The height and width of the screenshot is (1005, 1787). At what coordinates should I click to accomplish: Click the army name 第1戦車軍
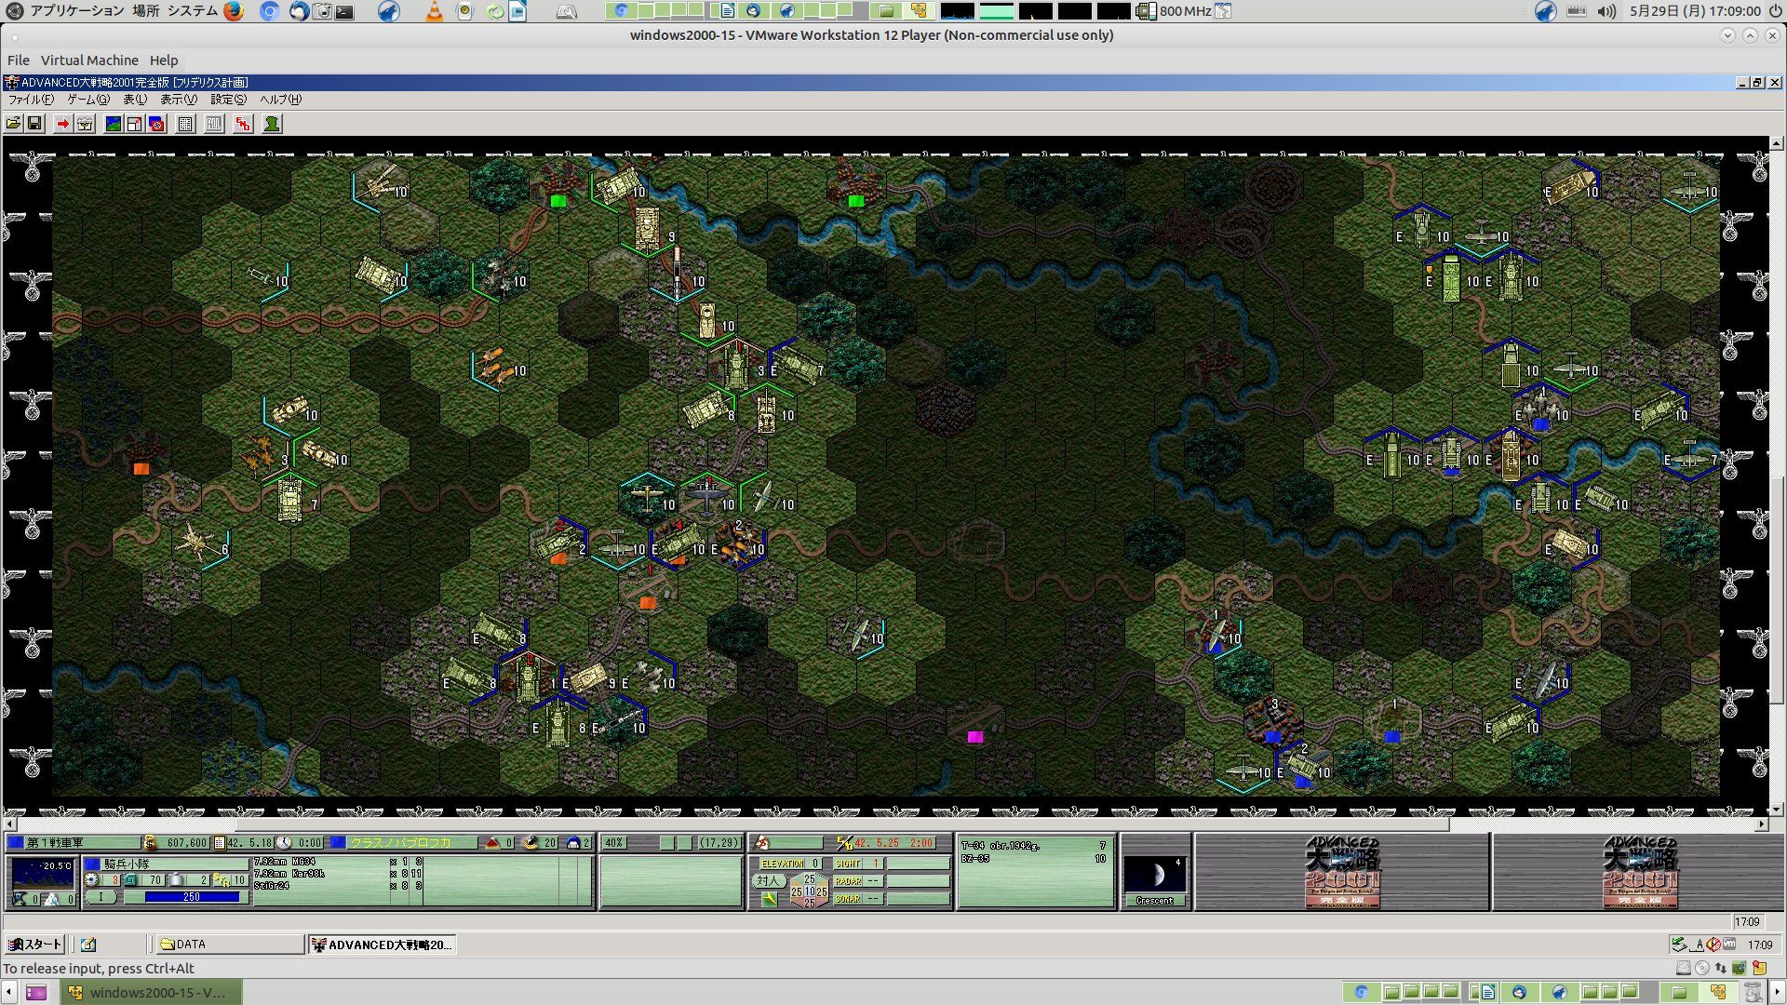55,843
